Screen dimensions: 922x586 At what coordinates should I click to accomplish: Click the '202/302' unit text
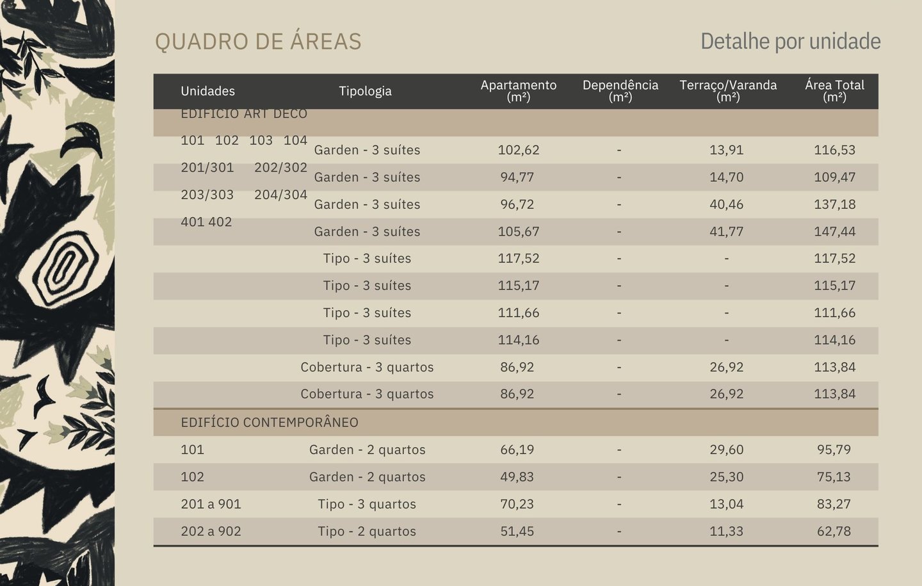pyautogui.click(x=280, y=168)
